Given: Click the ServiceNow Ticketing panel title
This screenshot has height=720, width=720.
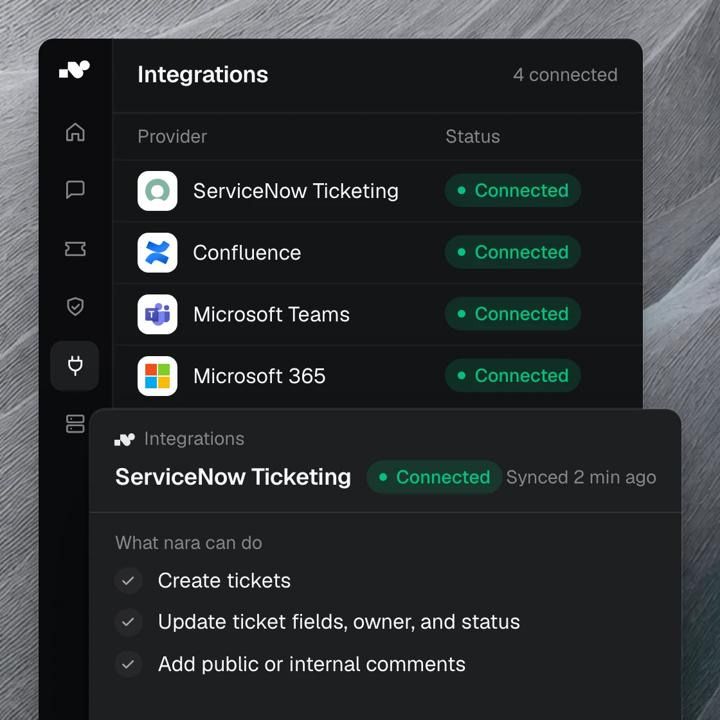Looking at the screenshot, I should tap(233, 476).
